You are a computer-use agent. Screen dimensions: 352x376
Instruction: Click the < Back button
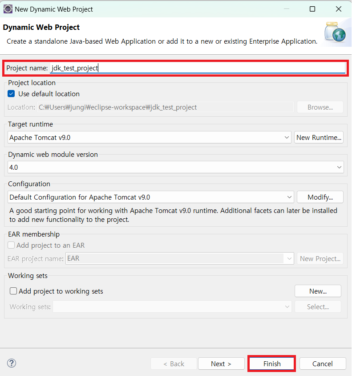coord(174,364)
